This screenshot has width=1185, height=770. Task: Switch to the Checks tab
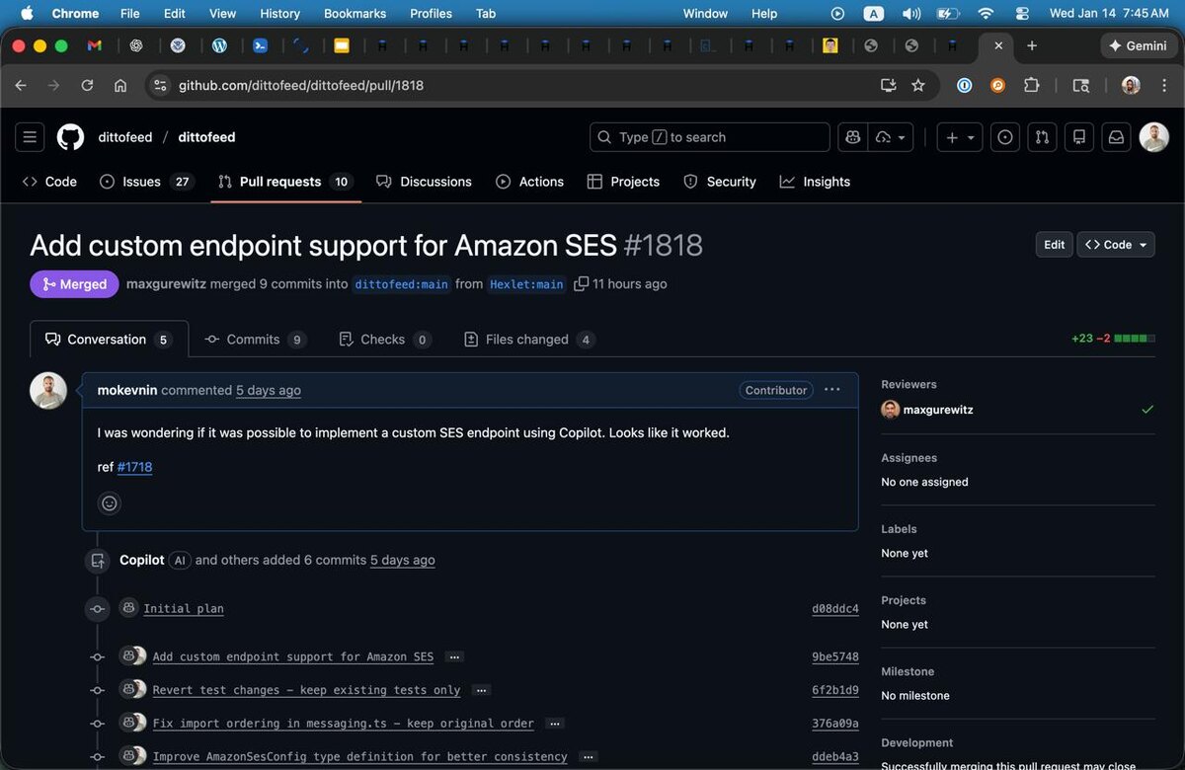pos(384,339)
